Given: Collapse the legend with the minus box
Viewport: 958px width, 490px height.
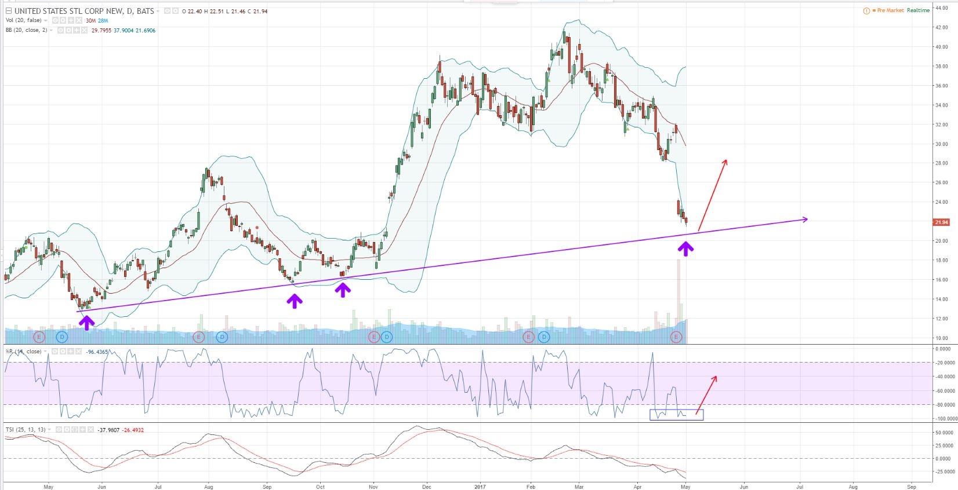Looking at the screenshot, I should [8, 11].
